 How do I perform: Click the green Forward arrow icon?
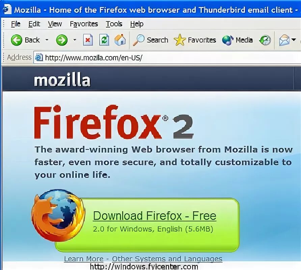(62, 40)
